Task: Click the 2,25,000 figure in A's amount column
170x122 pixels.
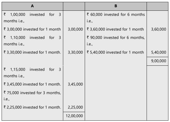Action: click(76, 107)
